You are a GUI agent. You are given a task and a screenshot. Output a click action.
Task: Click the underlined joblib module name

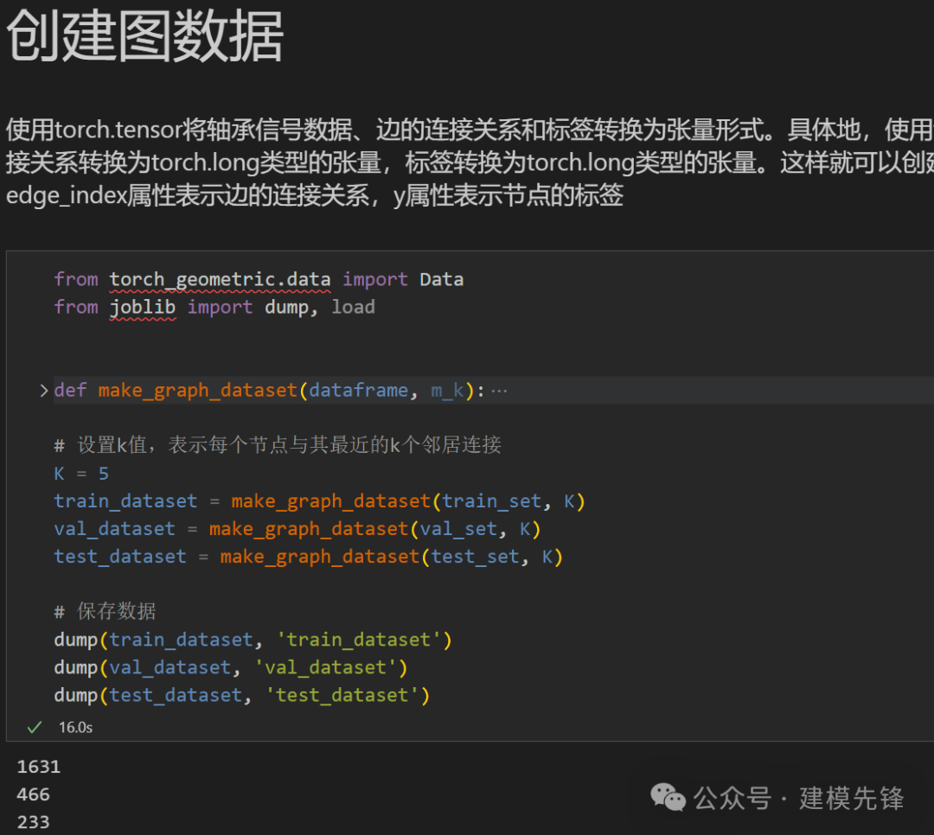[x=144, y=306]
